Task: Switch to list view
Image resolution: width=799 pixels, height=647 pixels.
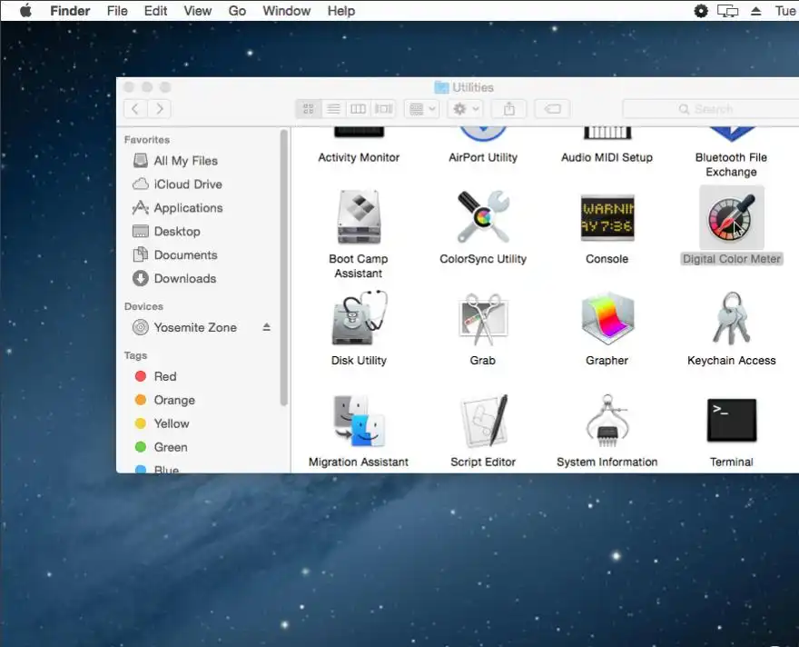Action: pyautogui.click(x=333, y=109)
